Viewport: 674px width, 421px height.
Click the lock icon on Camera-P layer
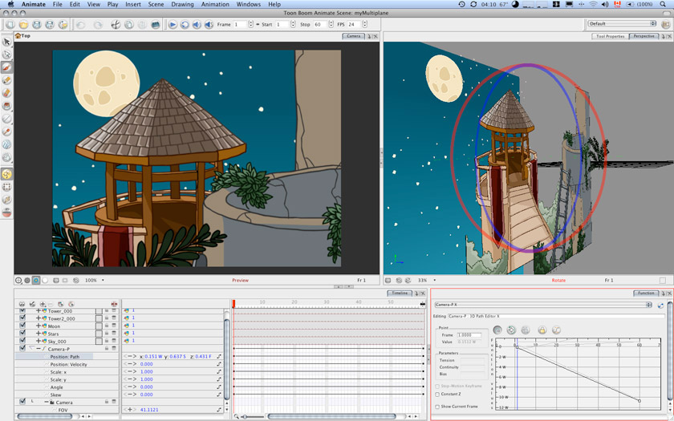coord(106,349)
